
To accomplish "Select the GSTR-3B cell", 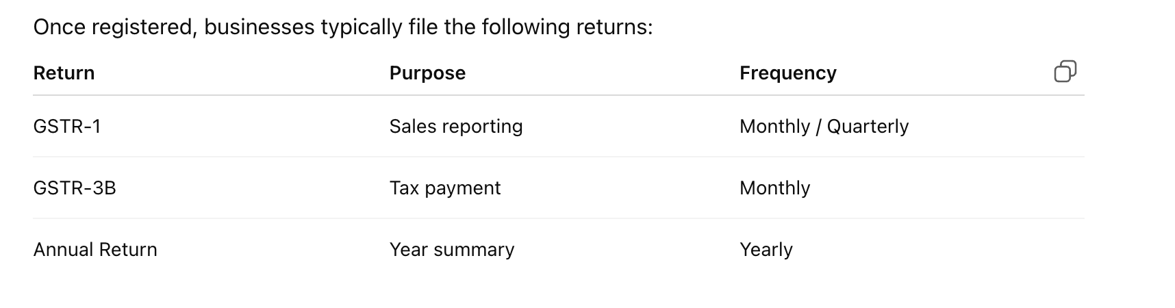I will [x=75, y=188].
